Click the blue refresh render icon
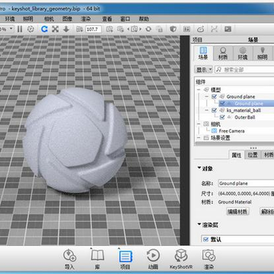Image resolution: width=274 pixels, height=274 pixels. [44, 29]
